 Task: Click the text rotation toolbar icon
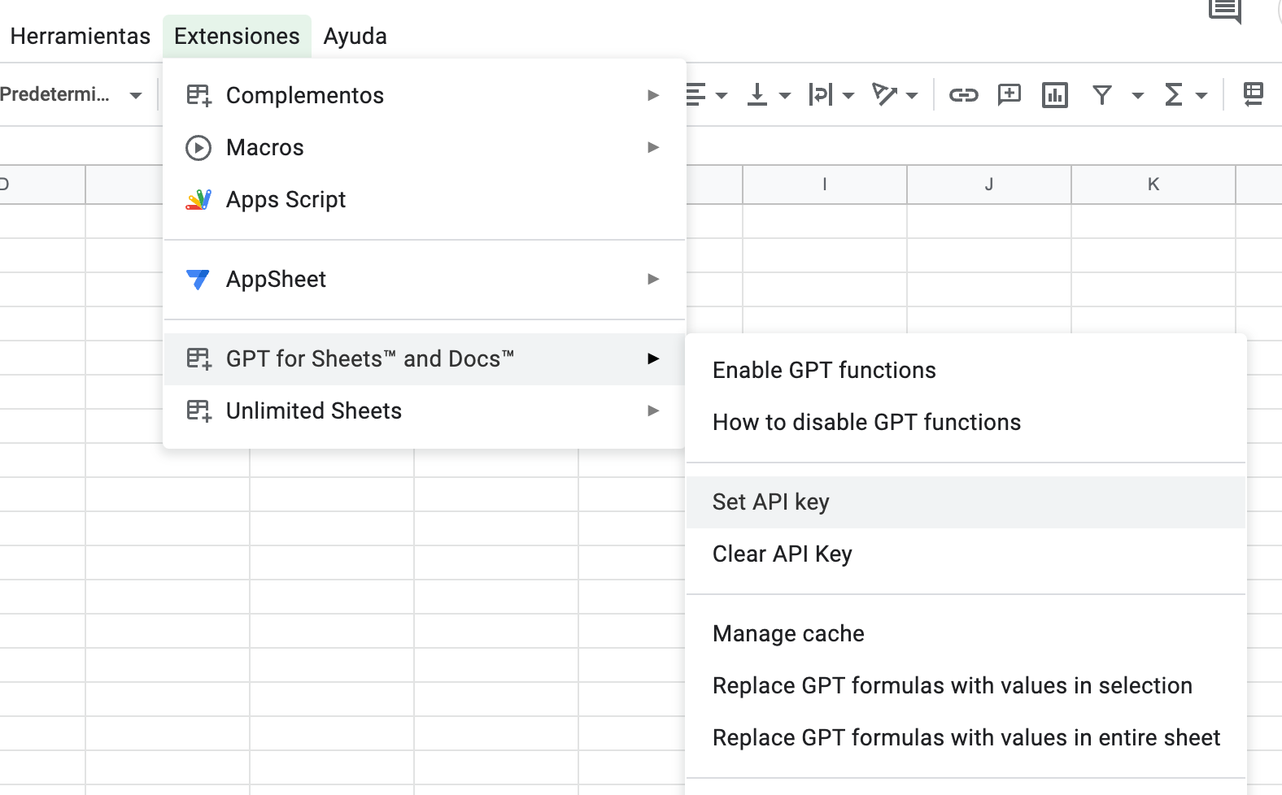click(884, 95)
